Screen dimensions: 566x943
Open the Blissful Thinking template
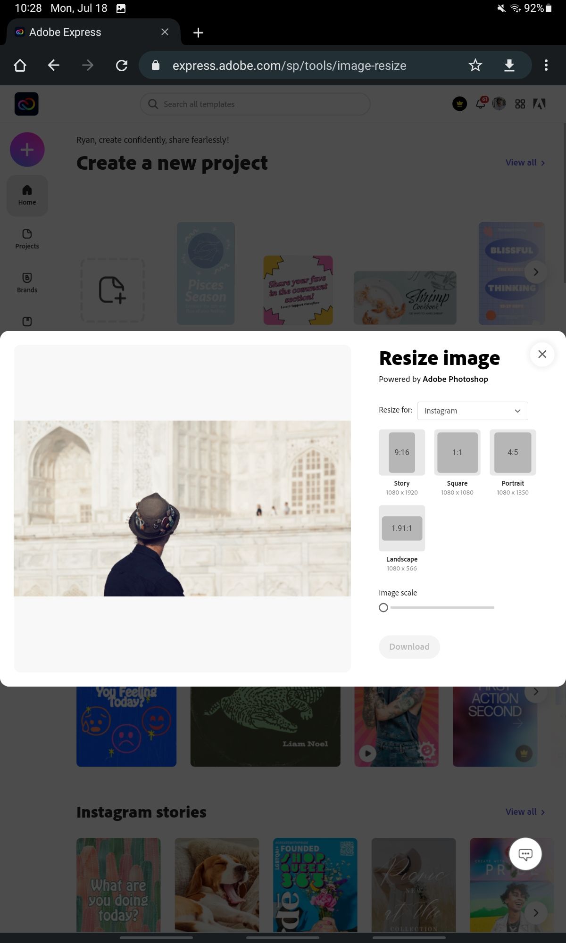pos(512,273)
